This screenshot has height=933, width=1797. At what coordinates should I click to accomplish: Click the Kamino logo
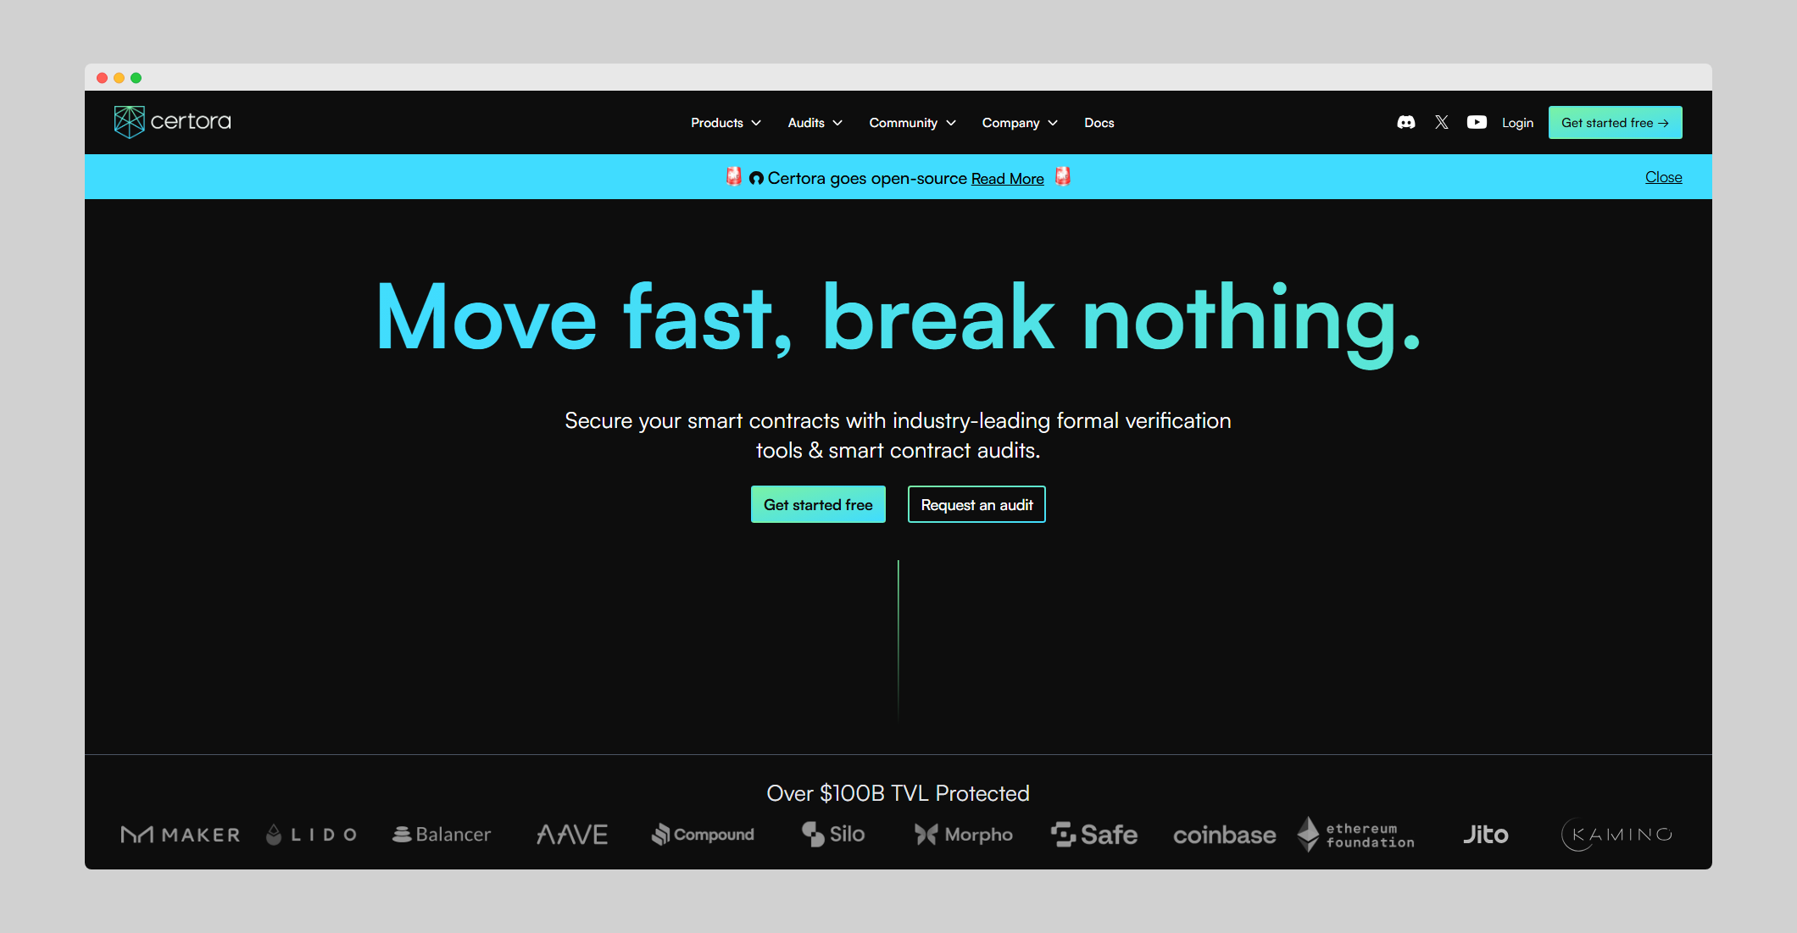click(1616, 835)
